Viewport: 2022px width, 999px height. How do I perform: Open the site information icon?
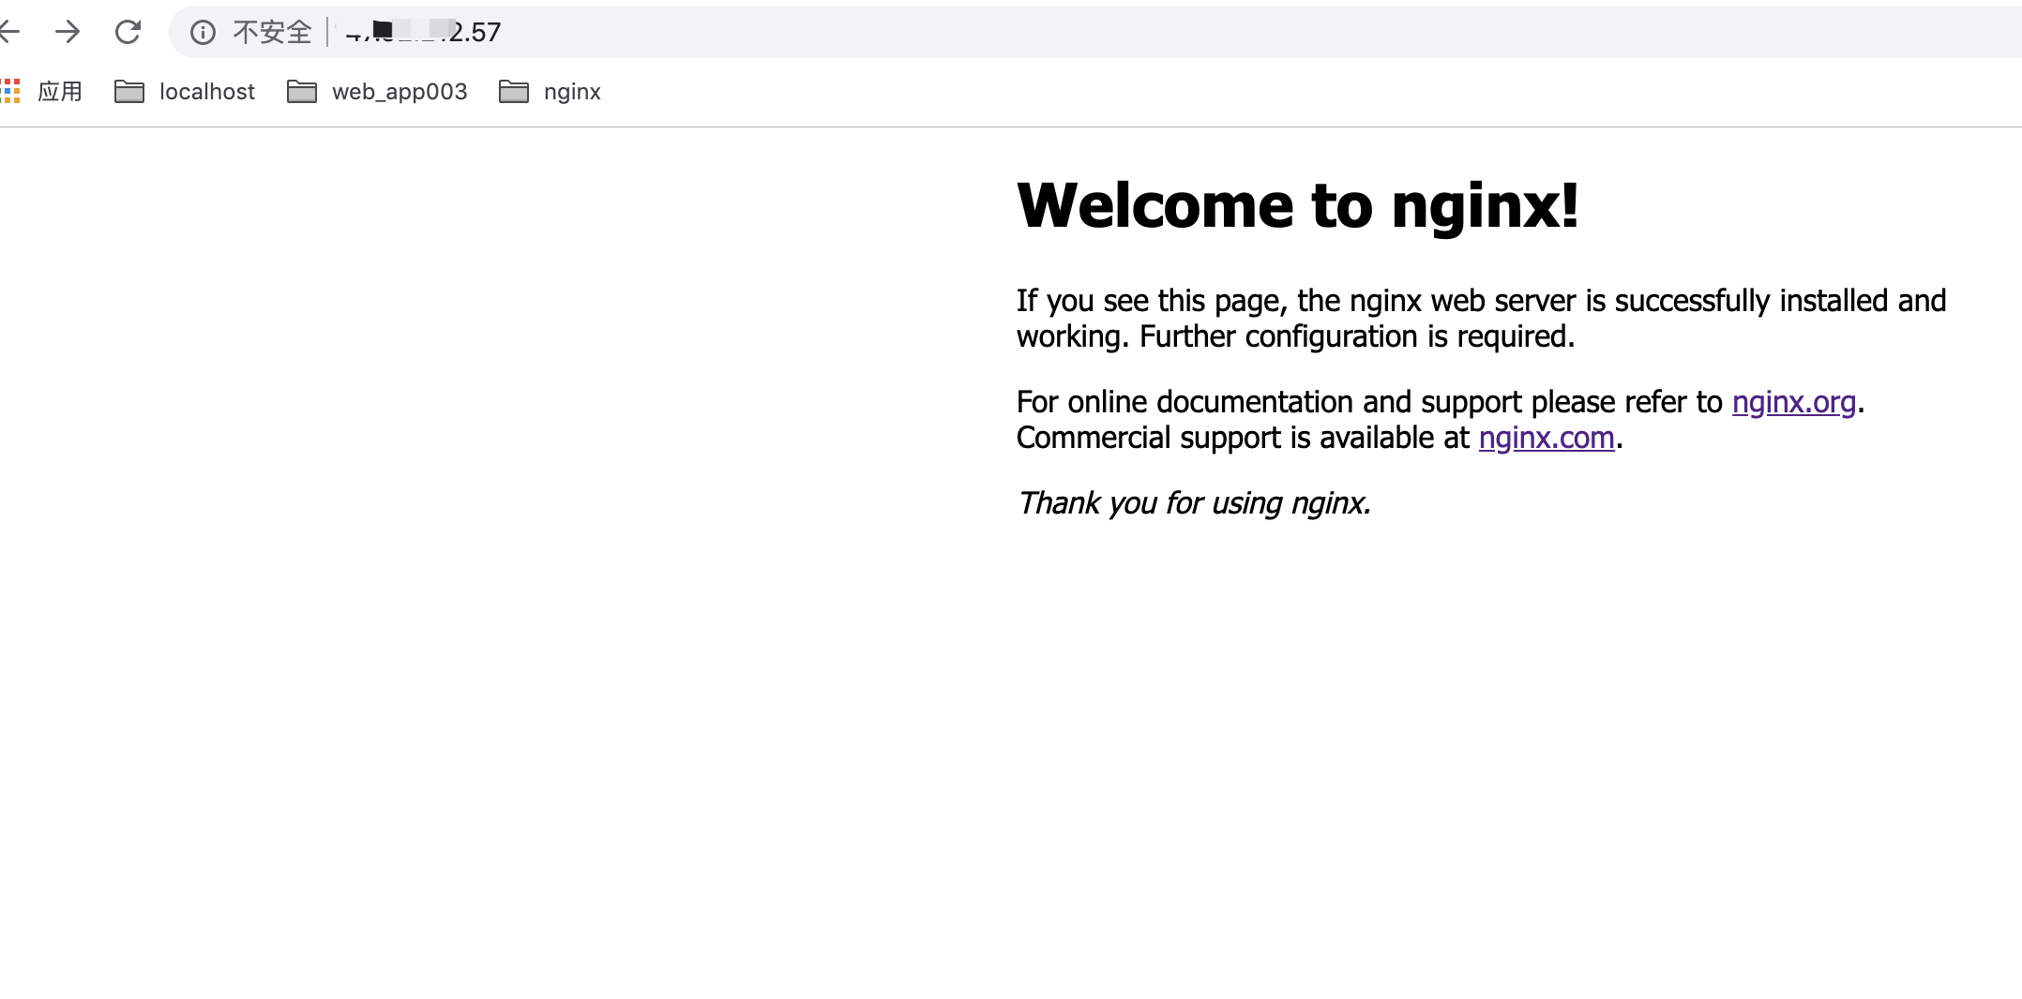(x=203, y=33)
